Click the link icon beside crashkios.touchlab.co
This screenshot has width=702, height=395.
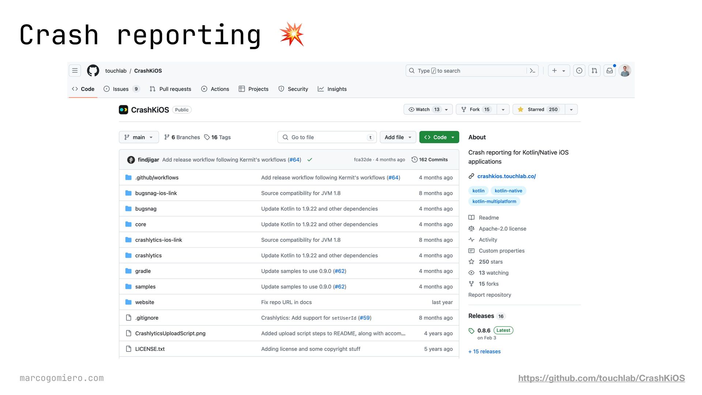(472, 176)
